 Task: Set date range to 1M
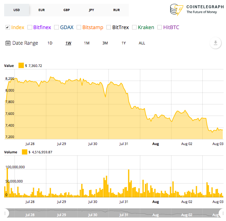coord(87,43)
